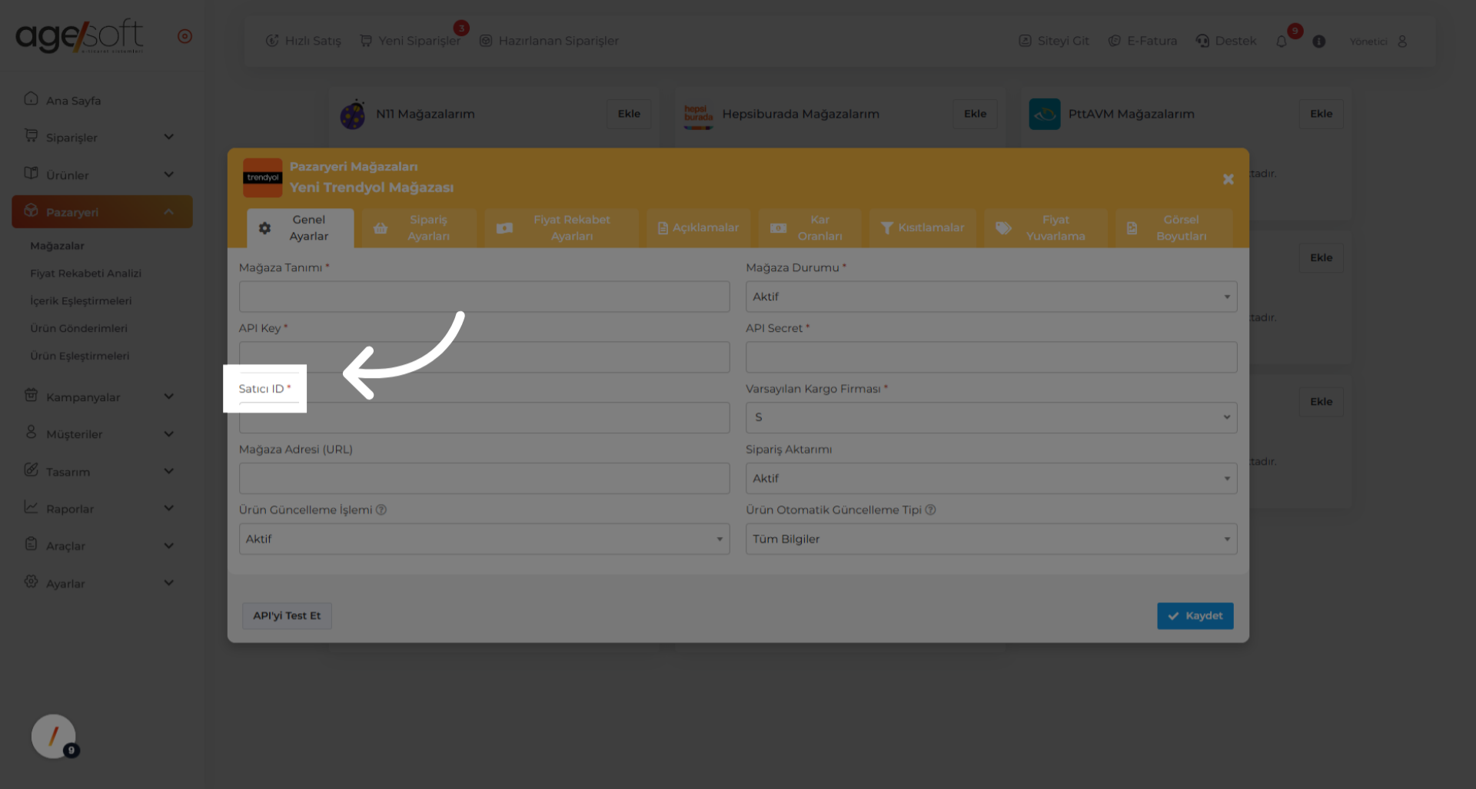Click PttAVM logo icon
The width and height of the screenshot is (1476, 789).
1045,114
